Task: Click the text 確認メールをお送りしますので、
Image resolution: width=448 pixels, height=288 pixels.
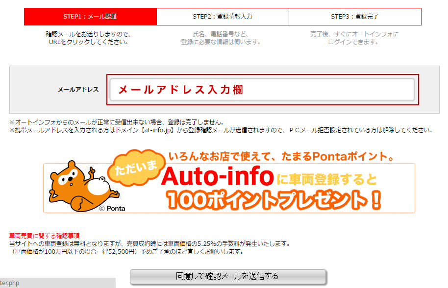Action: pyautogui.click(x=88, y=34)
